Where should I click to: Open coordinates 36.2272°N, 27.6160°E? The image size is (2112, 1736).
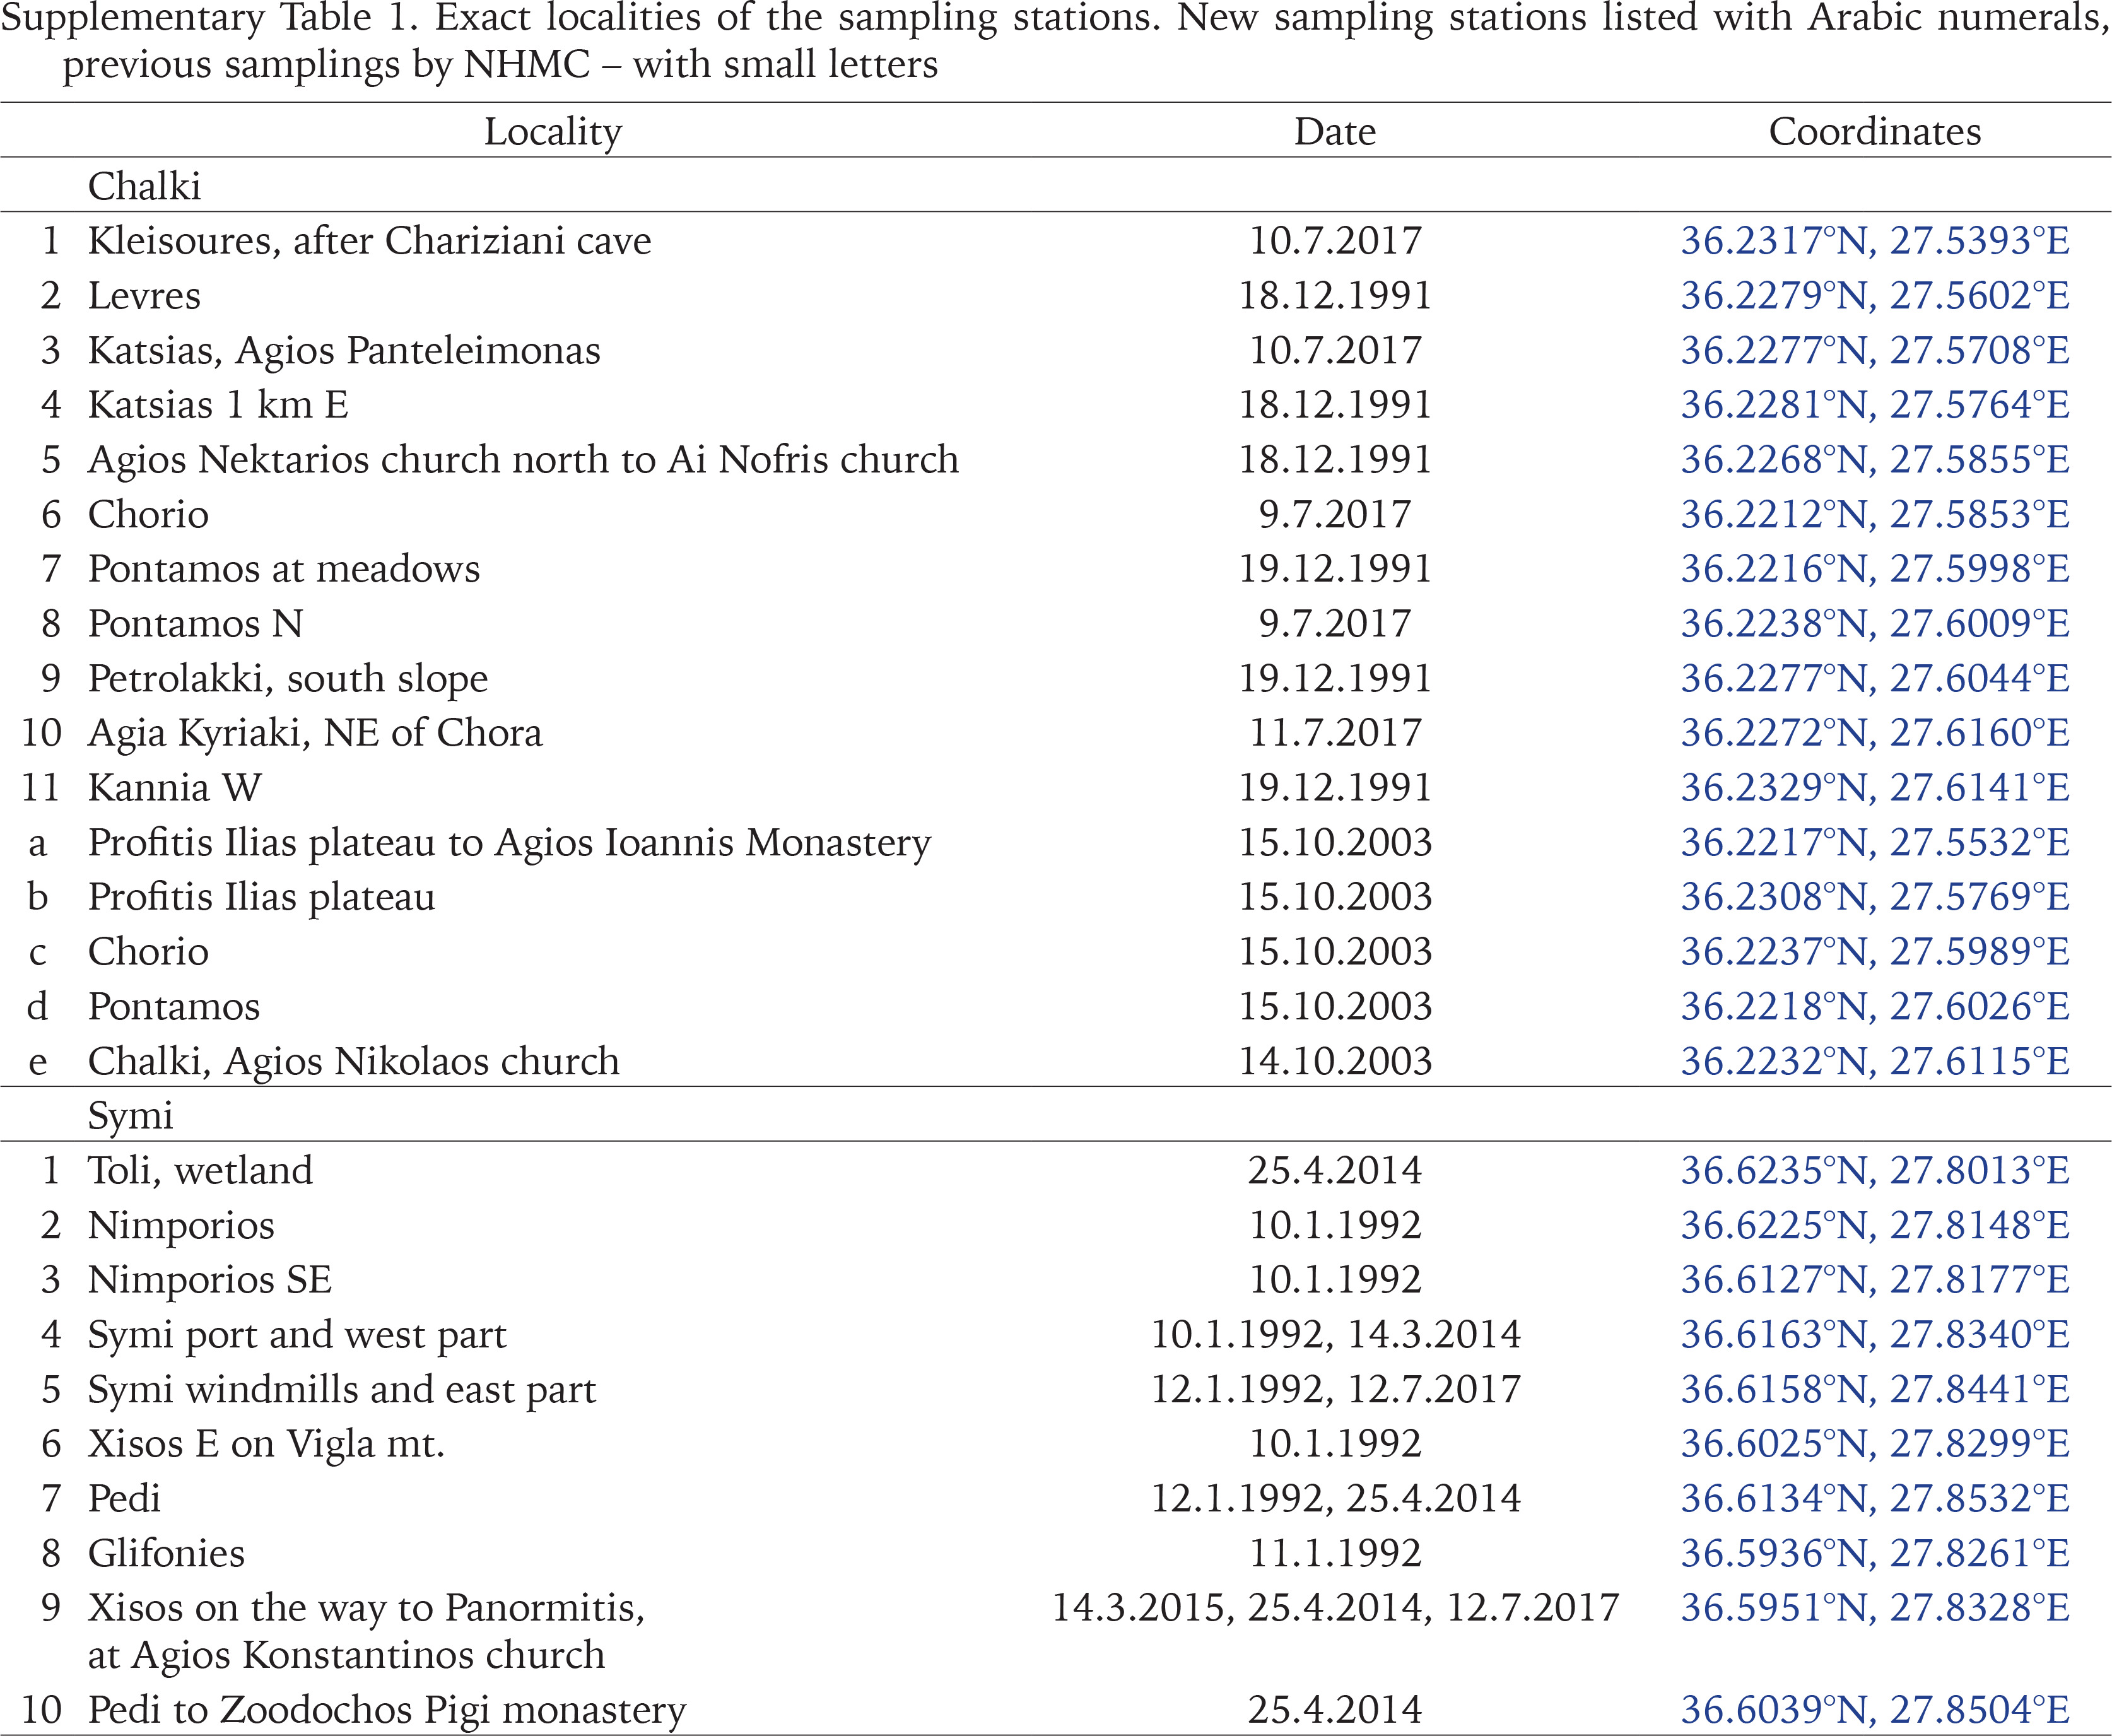[x=1875, y=733]
